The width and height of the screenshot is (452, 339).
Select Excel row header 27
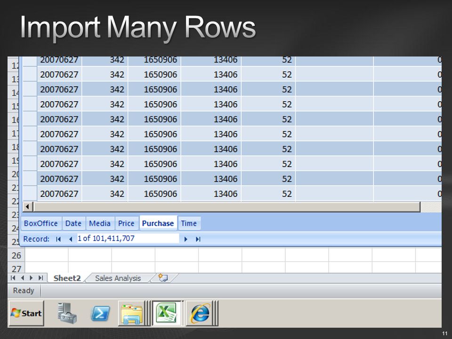(x=16, y=268)
